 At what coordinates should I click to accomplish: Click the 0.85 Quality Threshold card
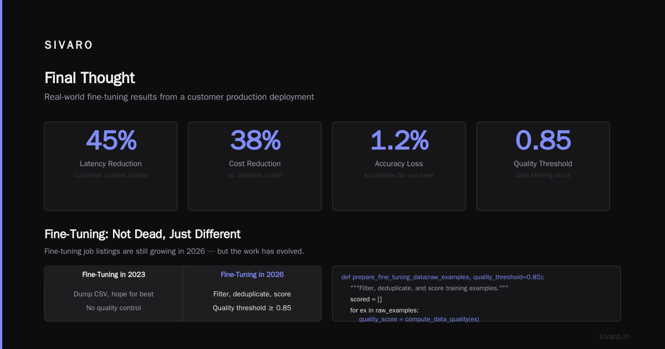543,166
